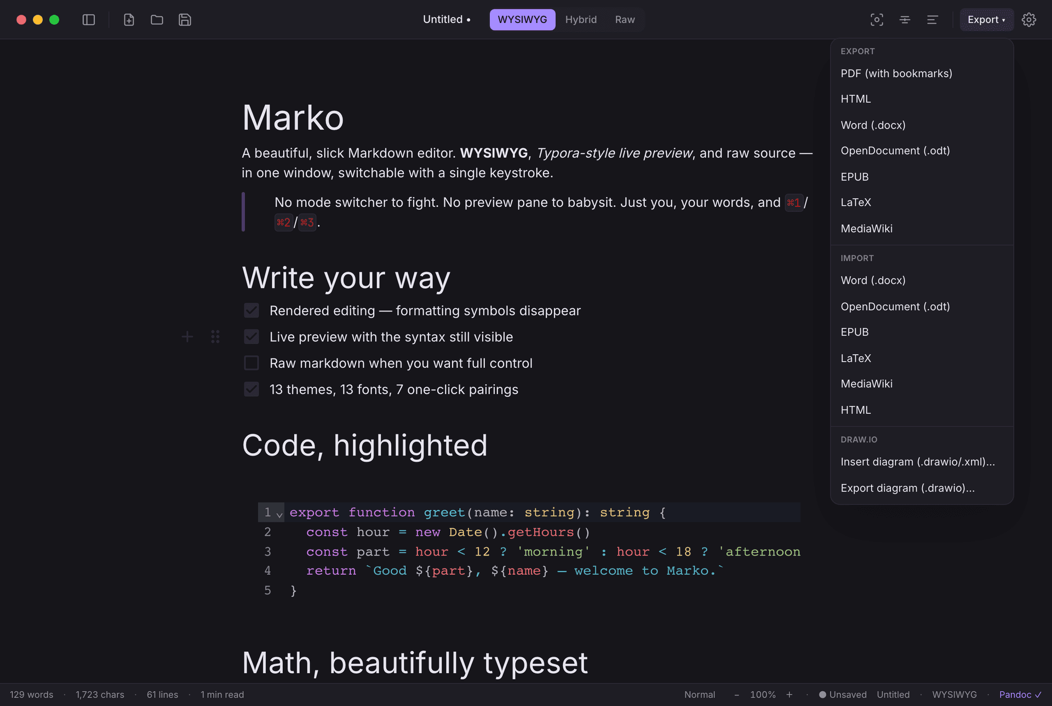Click the 'Untitled •' document title
Screen dimensions: 1052x706
click(x=447, y=20)
